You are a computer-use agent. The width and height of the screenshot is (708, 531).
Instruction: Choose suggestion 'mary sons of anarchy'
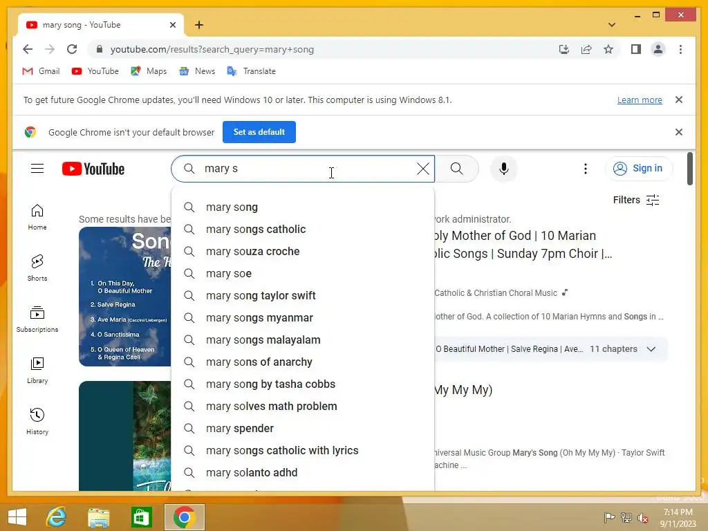(303, 362)
